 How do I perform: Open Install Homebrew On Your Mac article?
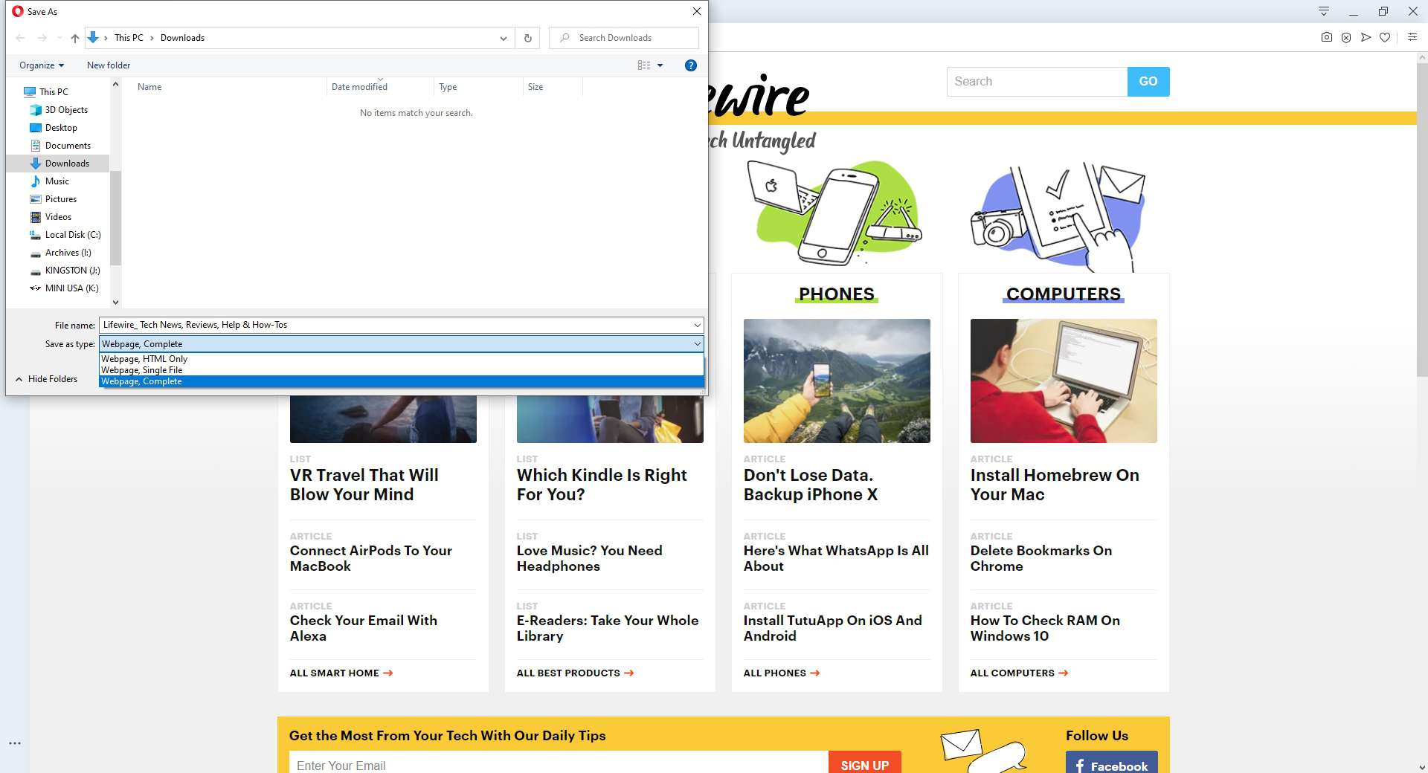pyautogui.click(x=1055, y=485)
